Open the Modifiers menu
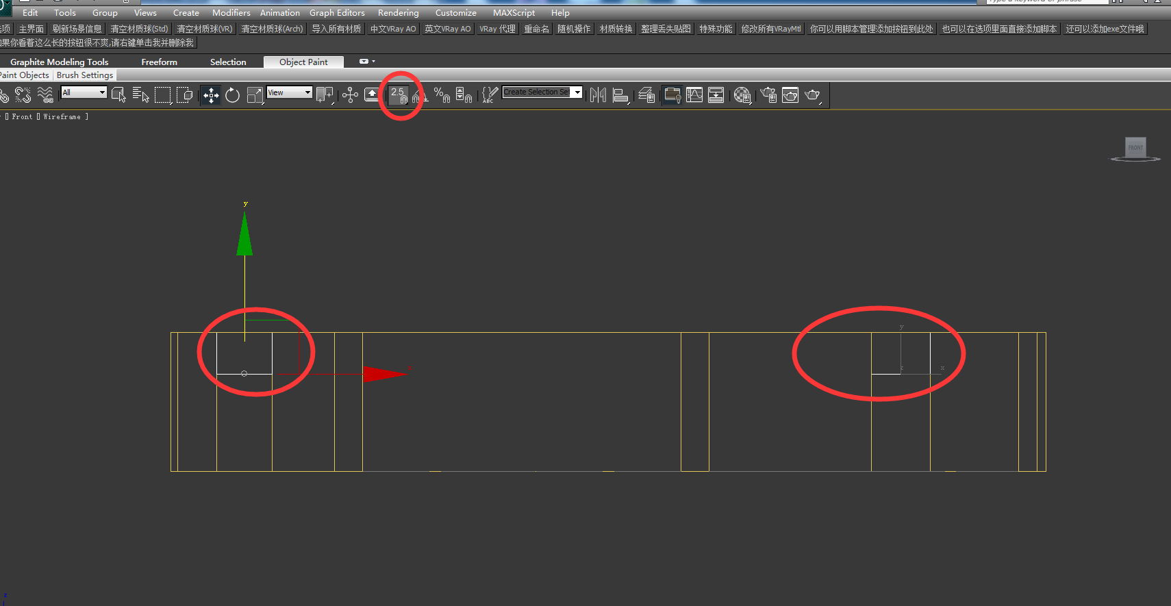This screenshot has width=1171, height=606. coord(231,12)
